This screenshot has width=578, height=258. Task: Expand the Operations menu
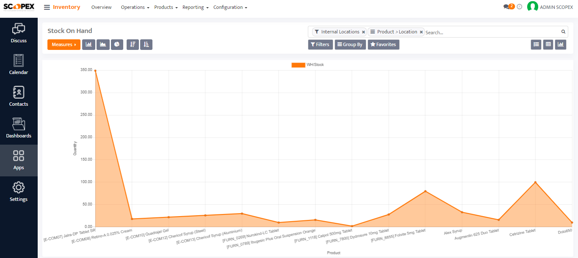point(135,7)
